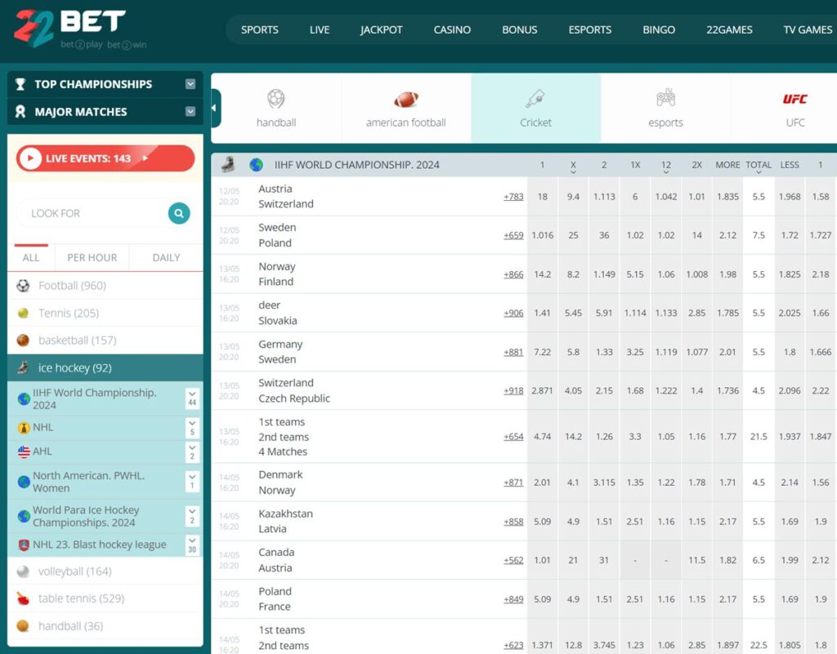This screenshot has width=837, height=654.
Task: Open the Live Events: 143 button
Action: (105, 158)
